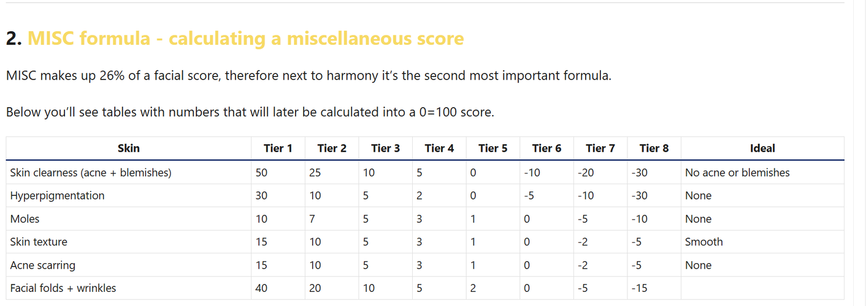Click the Moles row label
Screen dimensions: 866x306
click(x=26, y=219)
